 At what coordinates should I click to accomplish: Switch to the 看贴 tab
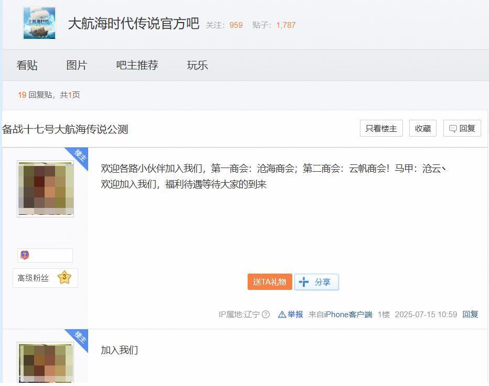point(27,65)
